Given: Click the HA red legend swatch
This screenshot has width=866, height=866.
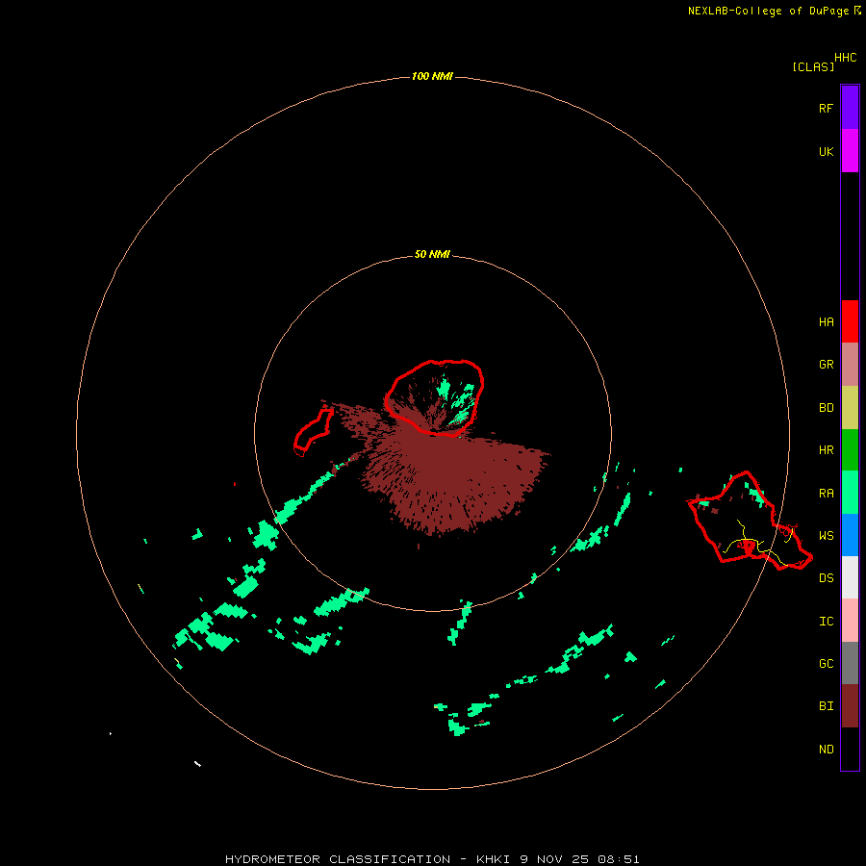Looking at the screenshot, I should [850, 321].
